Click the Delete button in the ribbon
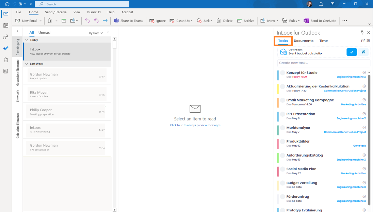This screenshot has width=373, height=212. 225,21
